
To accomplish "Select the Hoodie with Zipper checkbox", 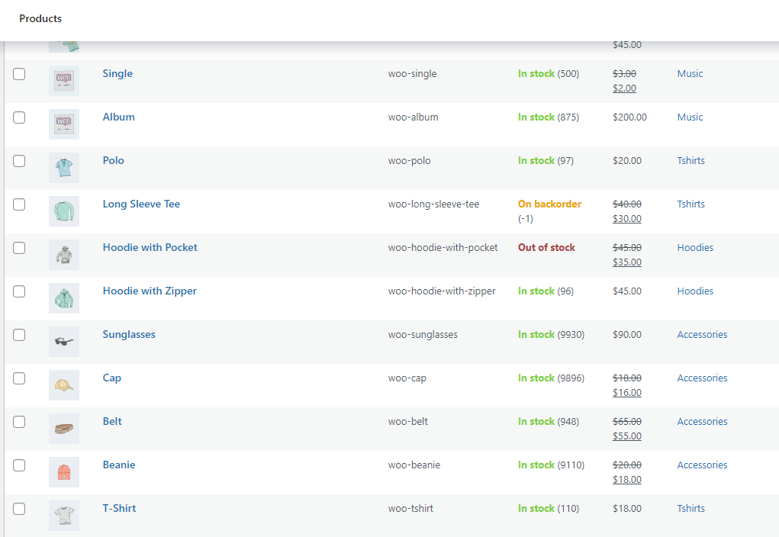I will tap(19, 291).
